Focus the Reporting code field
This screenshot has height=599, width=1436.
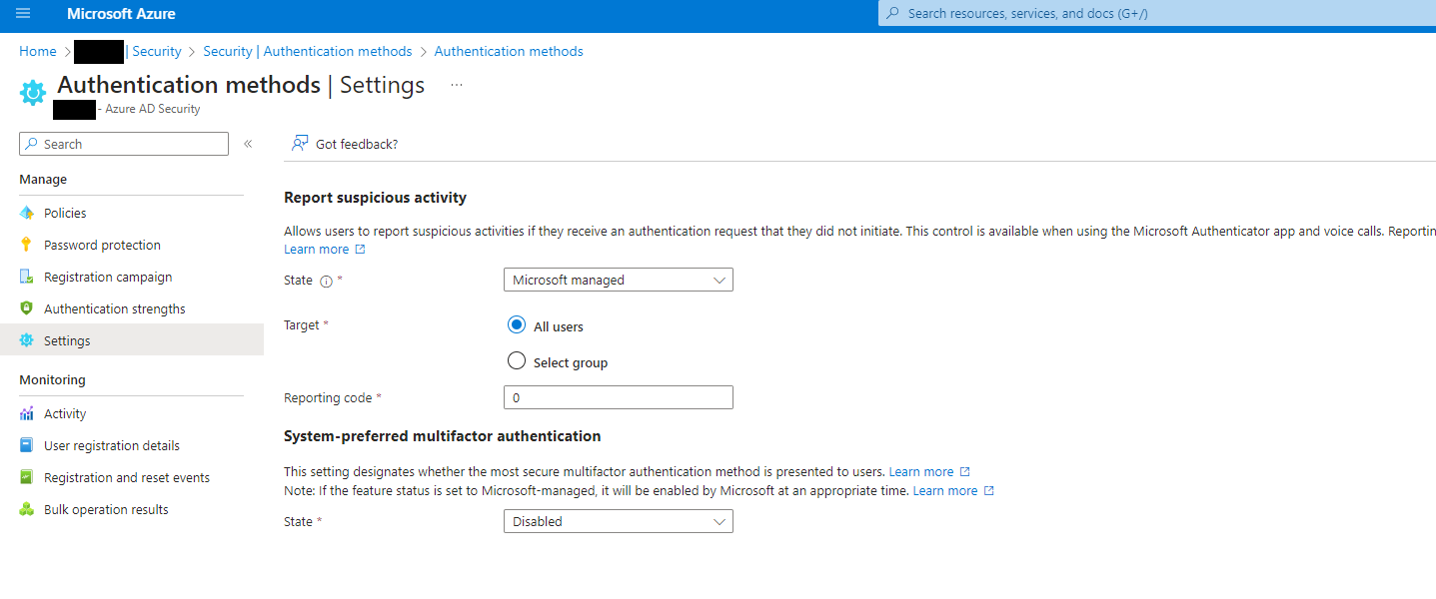coord(619,397)
